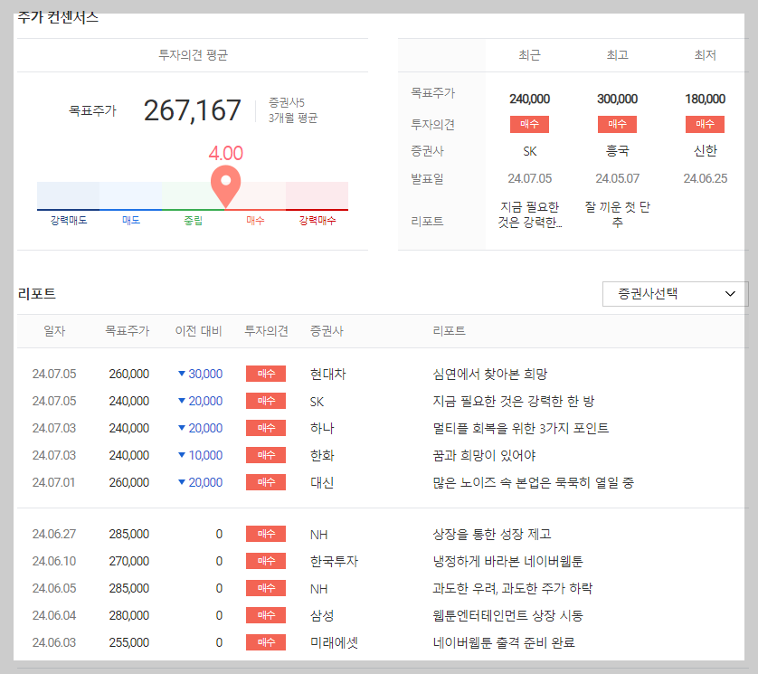The width and height of the screenshot is (758, 674).
Task: Click the down arrow beside 10,000
Action: pyautogui.click(x=182, y=454)
